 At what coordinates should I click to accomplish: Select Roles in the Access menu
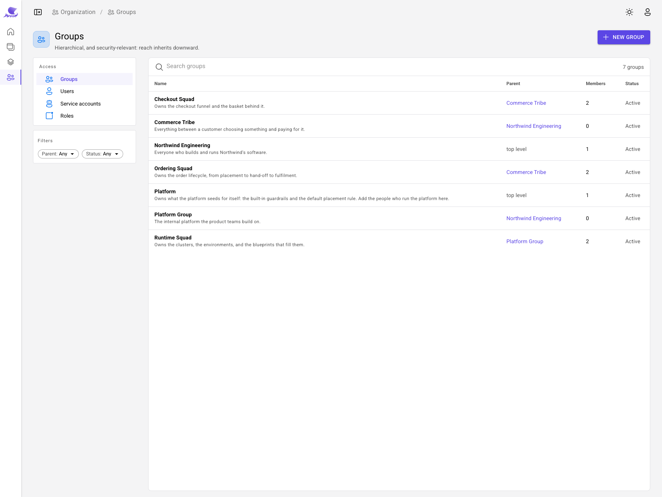(x=85, y=116)
